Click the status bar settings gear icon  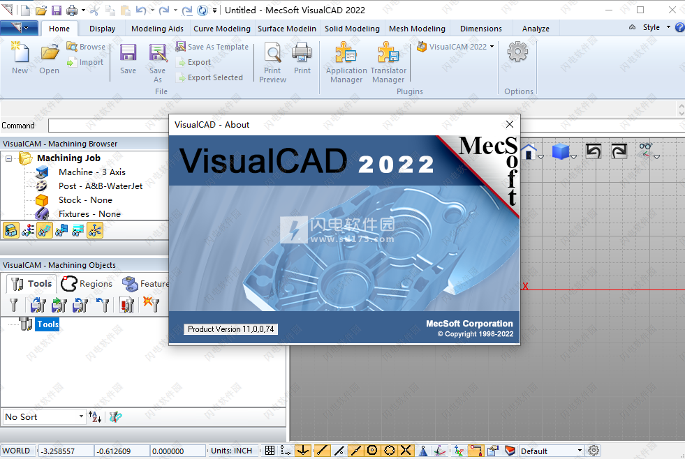click(x=594, y=450)
